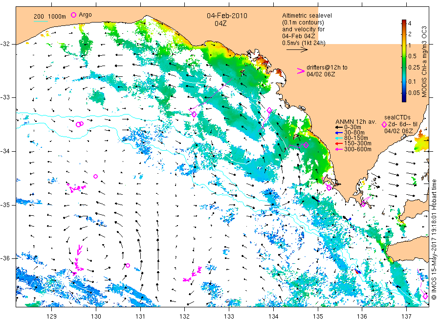Click the colorbar tick label 0.05

coord(414,92)
